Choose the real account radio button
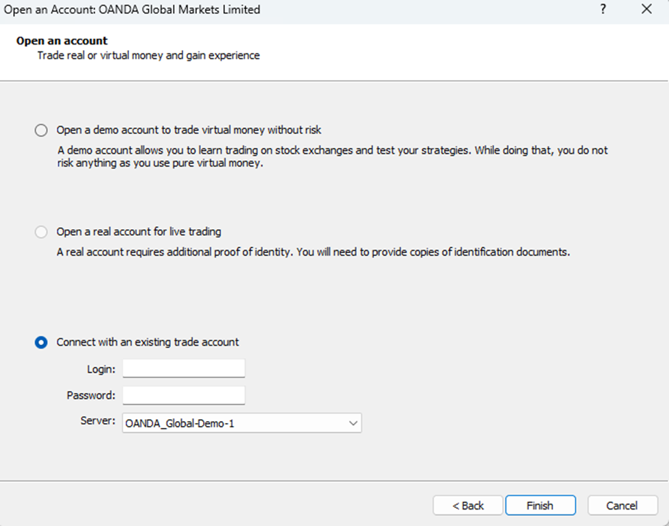This screenshot has height=526, width=669. (41, 232)
